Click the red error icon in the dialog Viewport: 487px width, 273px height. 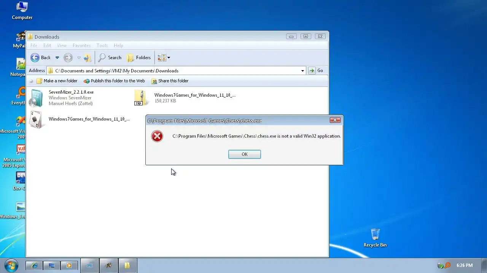click(x=157, y=136)
